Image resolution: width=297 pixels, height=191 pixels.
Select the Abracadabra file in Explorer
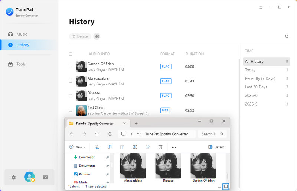[133, 168]
